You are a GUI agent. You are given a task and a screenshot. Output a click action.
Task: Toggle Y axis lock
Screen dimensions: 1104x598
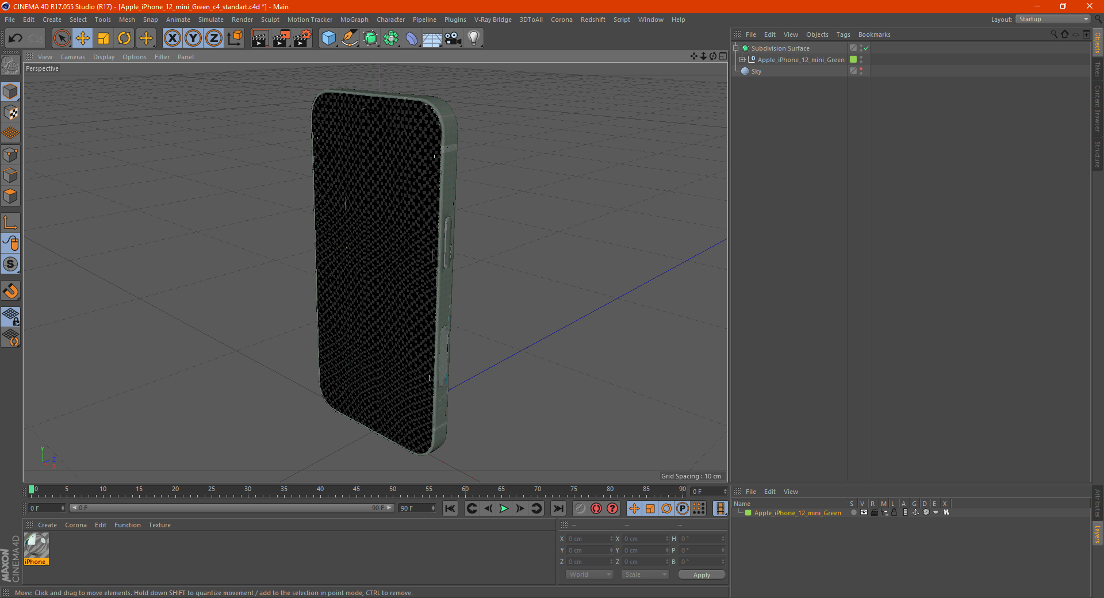click(193, 39)
